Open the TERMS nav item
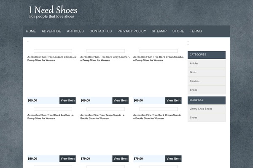The width and height of the screenshot is (253, 168). 196,31
